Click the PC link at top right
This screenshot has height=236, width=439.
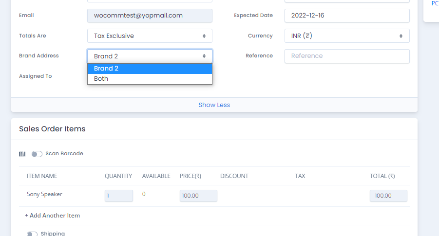pyautogui.click(x=435, y=3)
